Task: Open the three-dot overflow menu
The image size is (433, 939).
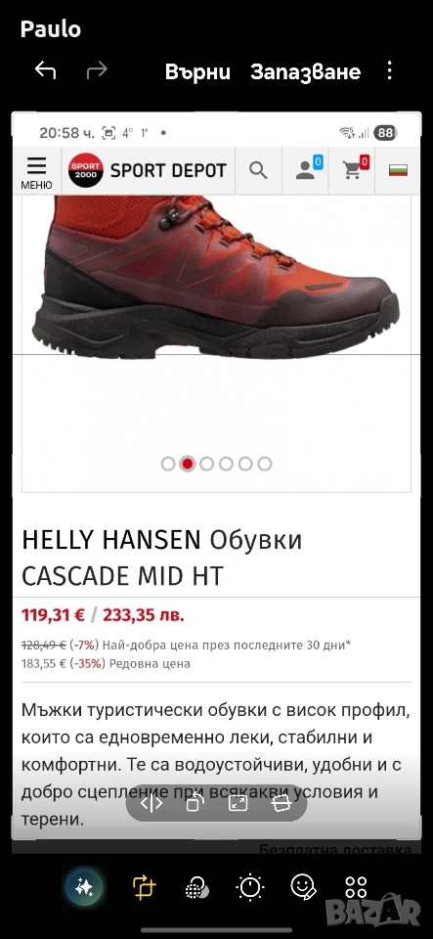Action: [389, 70]
